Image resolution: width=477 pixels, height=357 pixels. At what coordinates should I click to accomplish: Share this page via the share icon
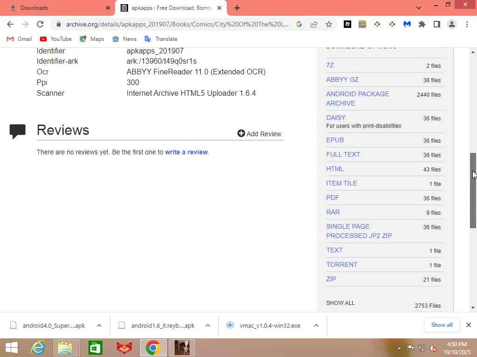tap(314, 24)
